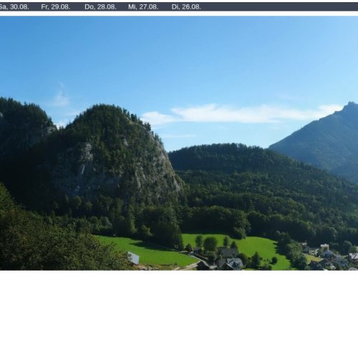
Task: Select the Mi, 27.08. date tab
Action: coord(143,7)
